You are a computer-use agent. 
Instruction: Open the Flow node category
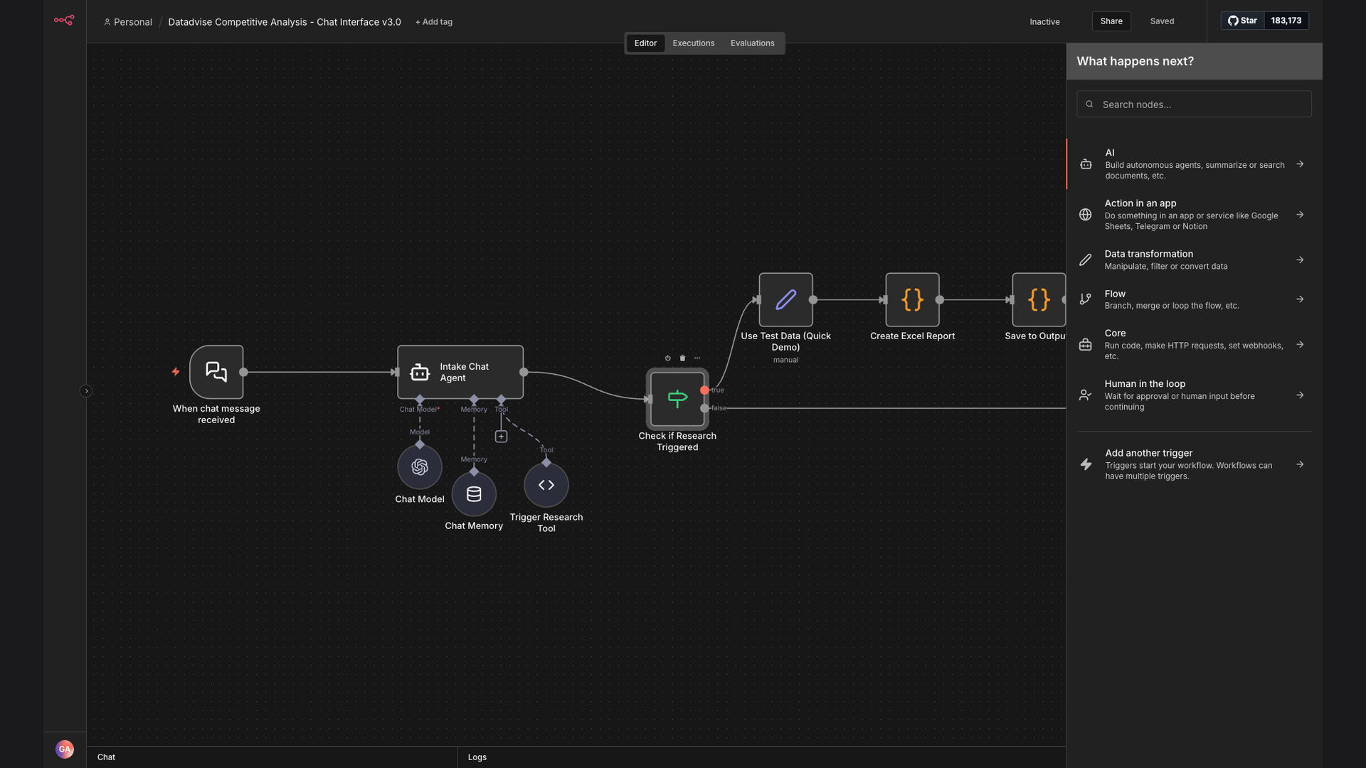[1194, 299]
